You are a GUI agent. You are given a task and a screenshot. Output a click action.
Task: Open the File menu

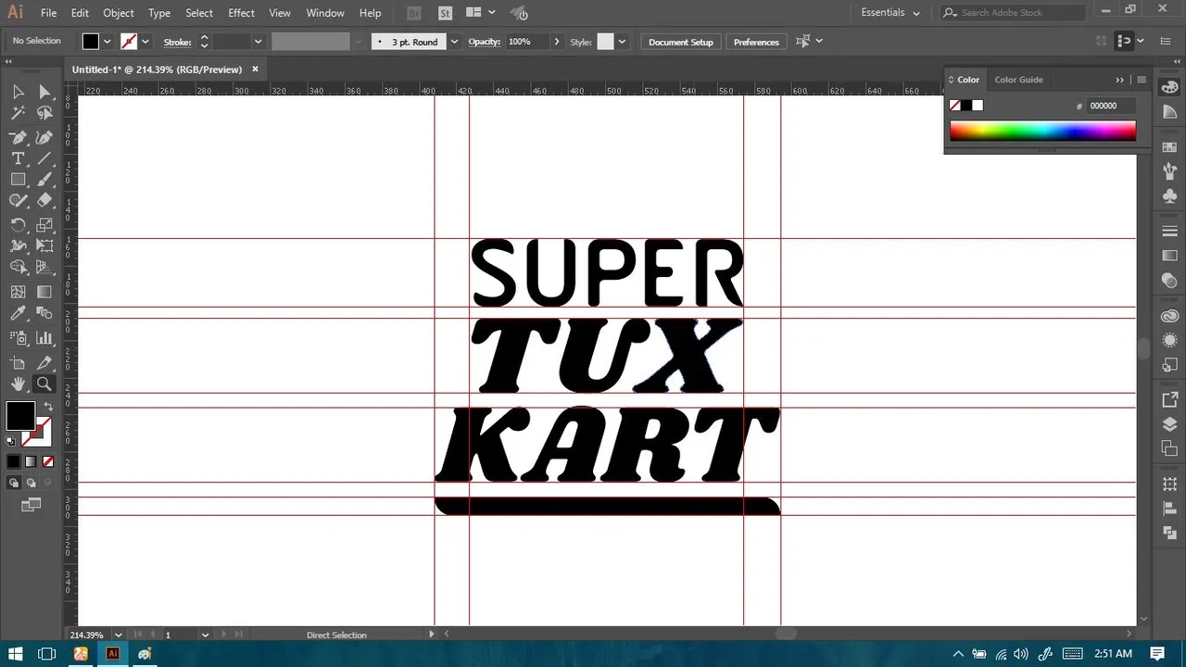tap(49, 13)
